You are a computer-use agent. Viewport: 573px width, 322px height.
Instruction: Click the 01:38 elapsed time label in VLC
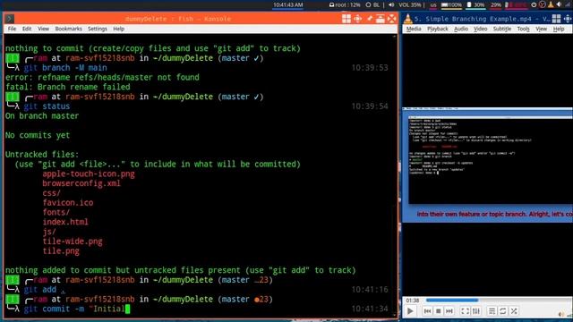pyautogui.click(x=413, y=301)
